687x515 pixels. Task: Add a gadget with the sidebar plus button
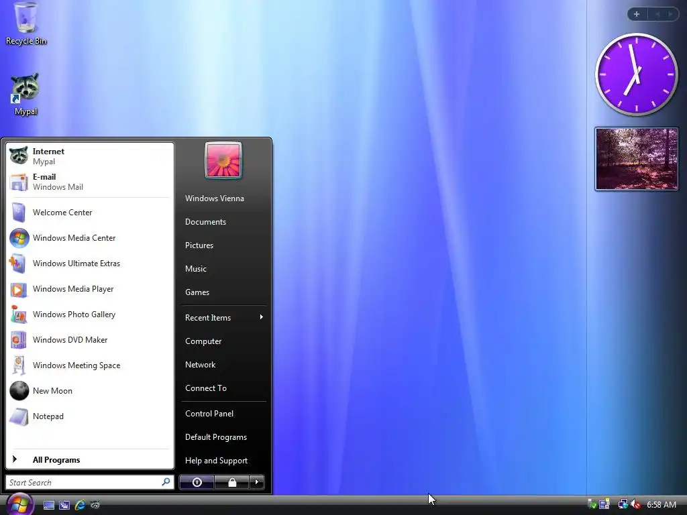(637, 14)
